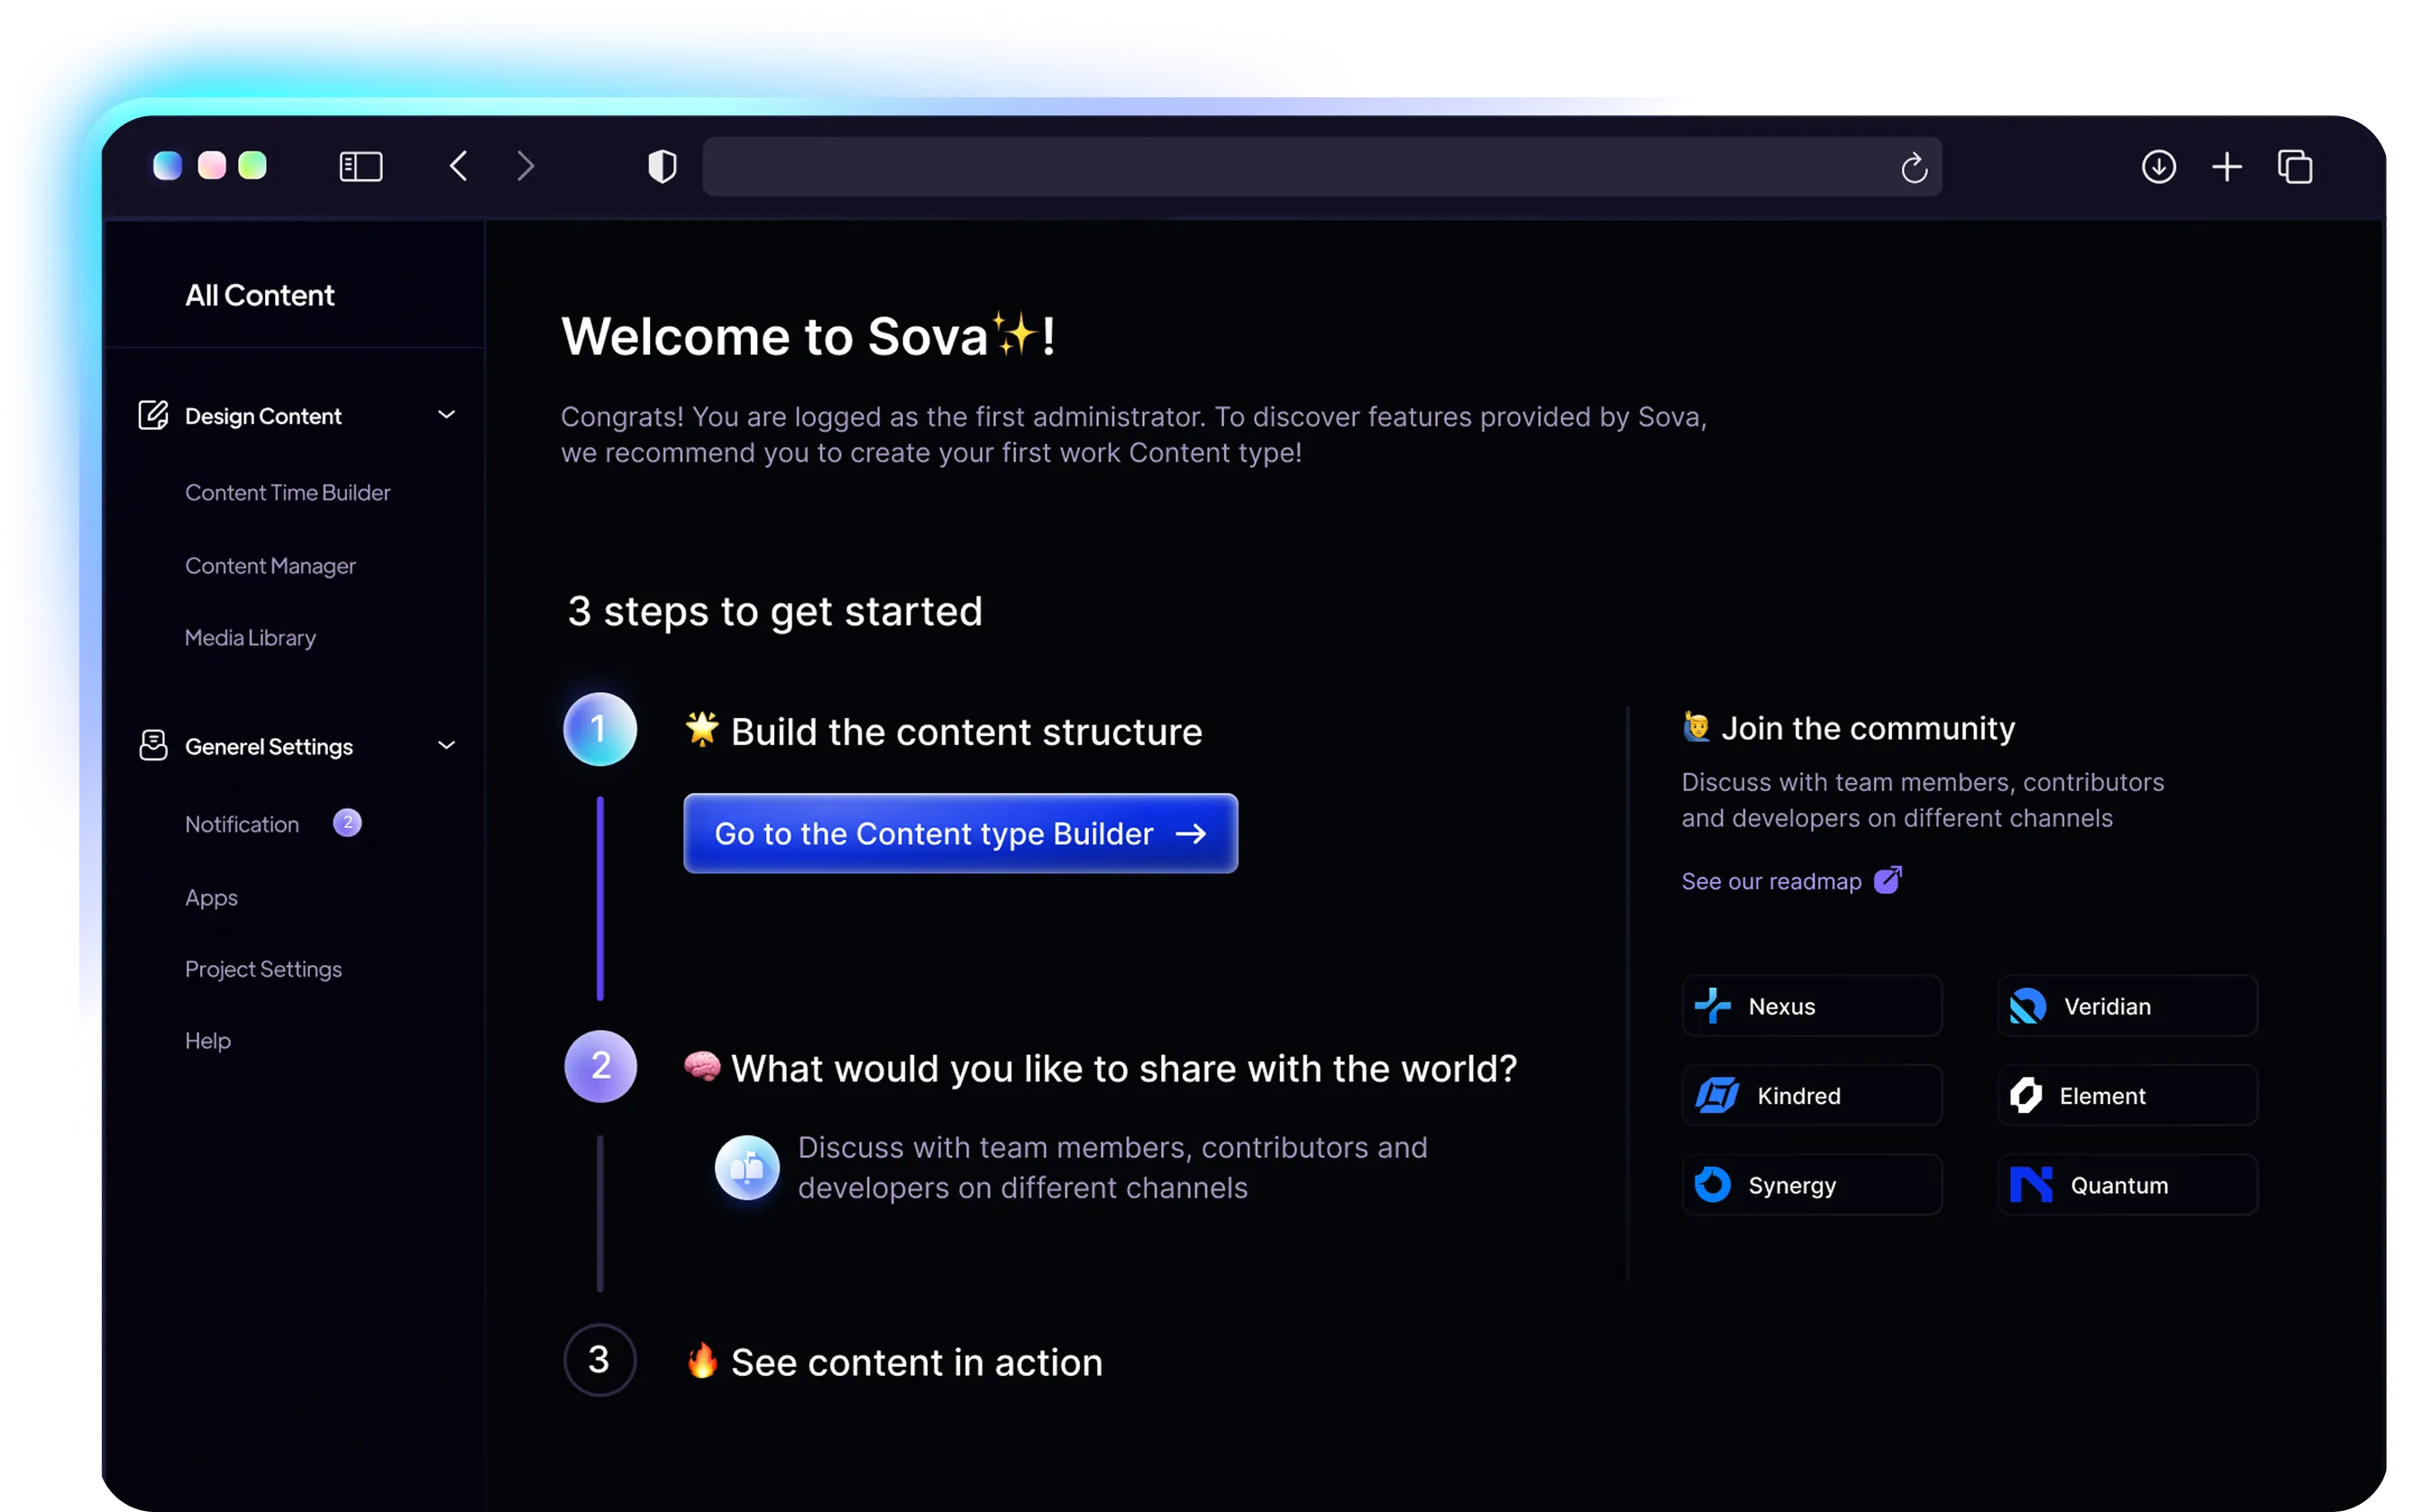This screenshot has width=2423, height=1512.
Task: Toggle the browser sidebar panel icon
Action: [361, 166]
